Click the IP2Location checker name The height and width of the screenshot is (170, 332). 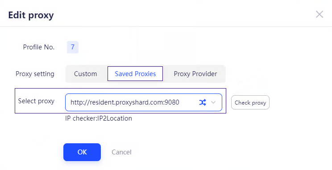115,118
